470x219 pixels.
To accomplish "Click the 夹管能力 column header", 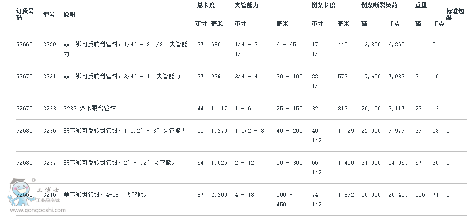I will [x=246, y=6].
